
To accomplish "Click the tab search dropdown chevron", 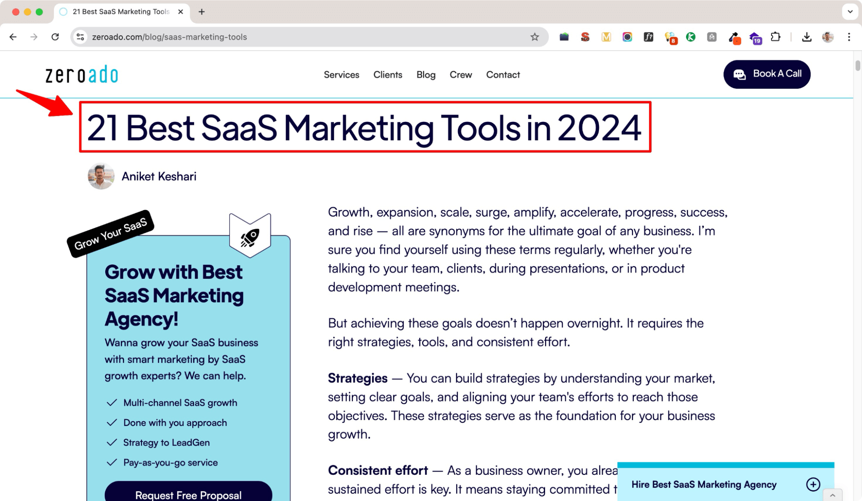I will [850, 12].
